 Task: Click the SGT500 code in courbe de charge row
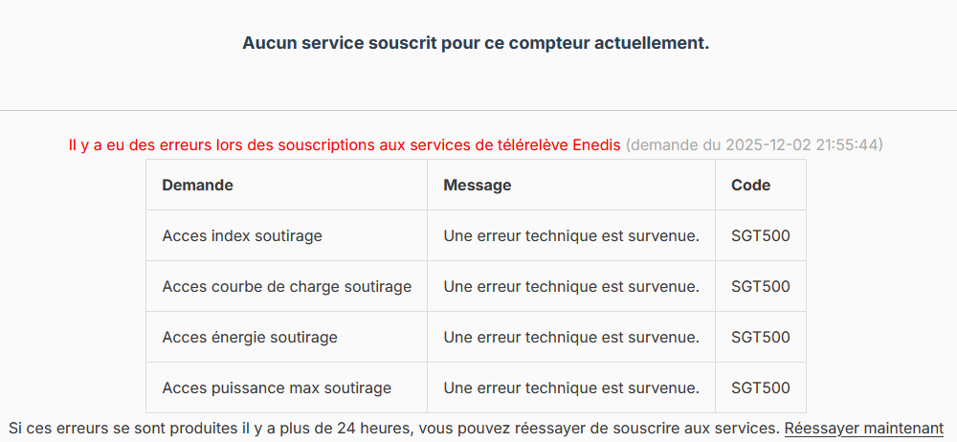coord(761,287)
